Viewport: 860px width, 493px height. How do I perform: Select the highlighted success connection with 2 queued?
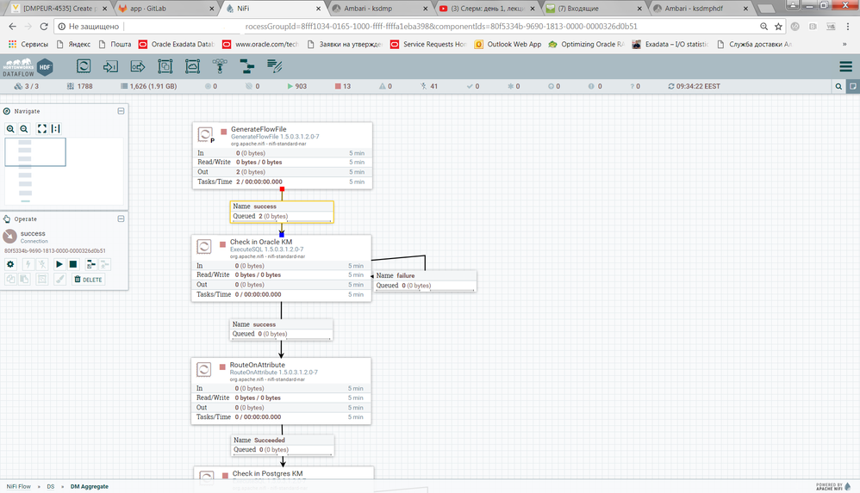[x=282, y=212]
